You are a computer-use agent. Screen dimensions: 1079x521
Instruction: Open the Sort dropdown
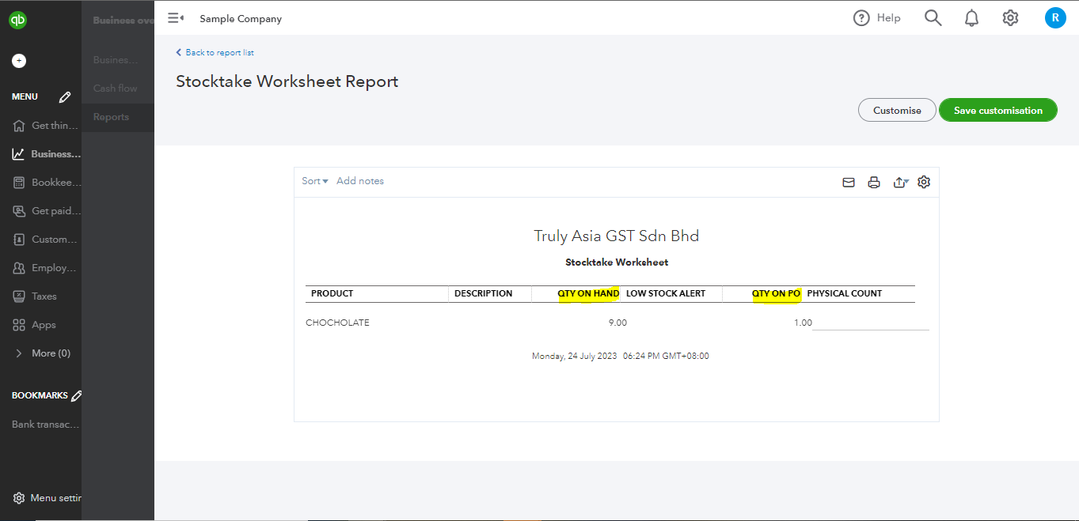(315, 181)
